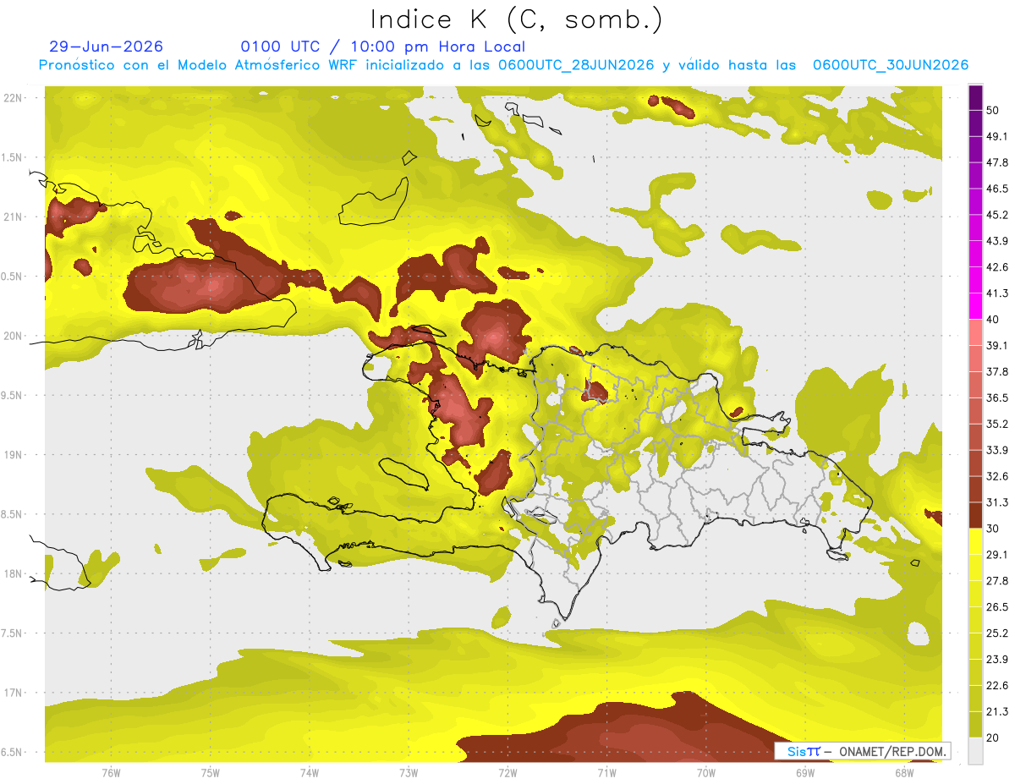Click the colorbar value "35.2"
Screen dimensions: 1015x784
click(997, 424)
